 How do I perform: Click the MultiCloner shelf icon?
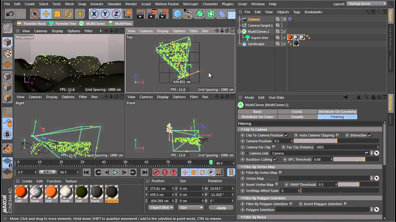click(92, 23)
